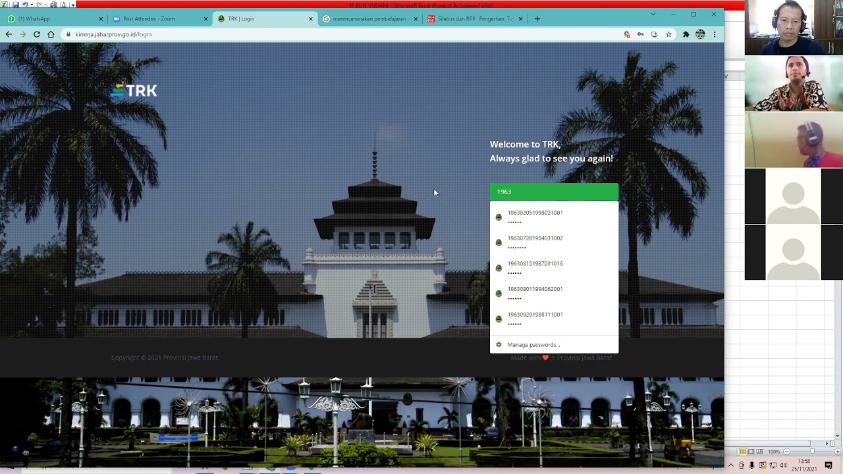
Task: Open the Chrome extensions puzzle icon
Action: coord(686,34)
